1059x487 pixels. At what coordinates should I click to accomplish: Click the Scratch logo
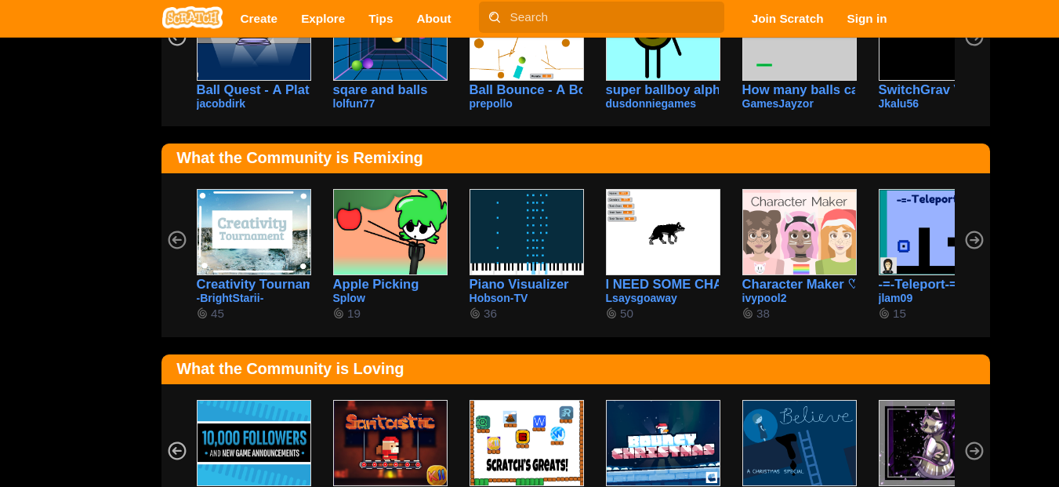[192, 18]
